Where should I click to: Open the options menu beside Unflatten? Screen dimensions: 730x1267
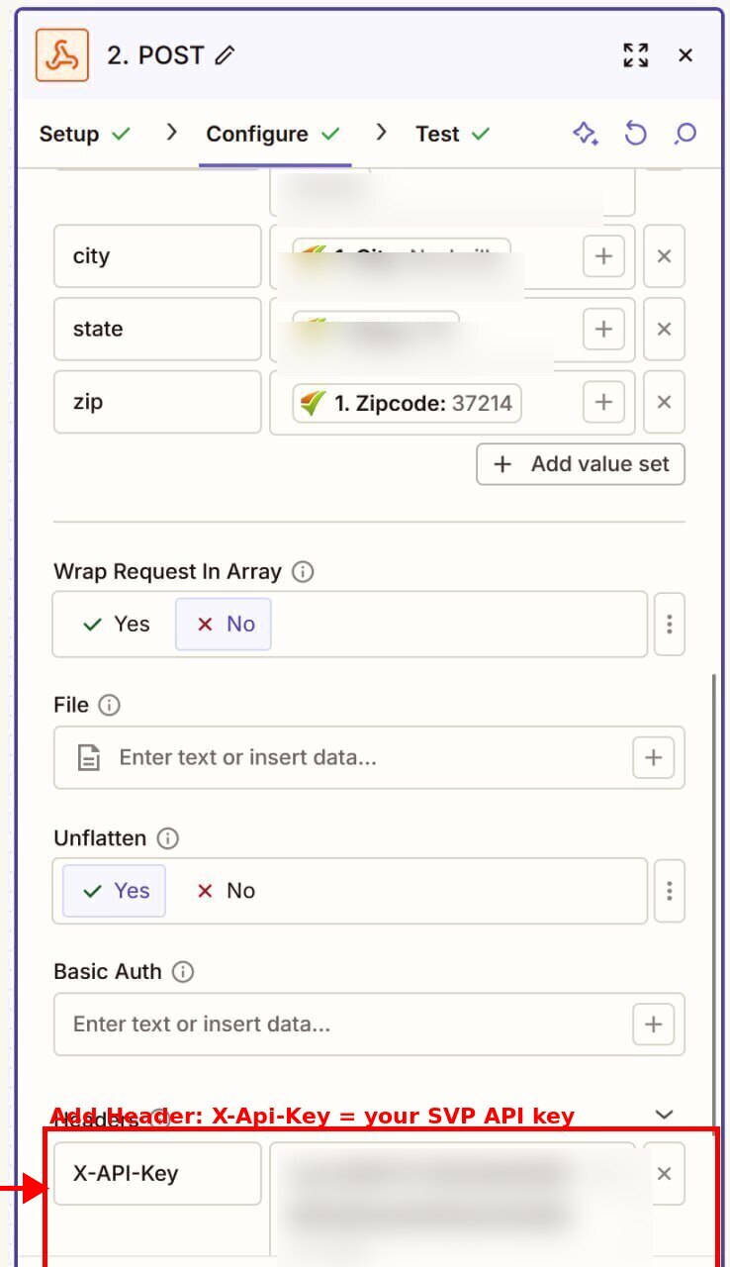(670, 891)
